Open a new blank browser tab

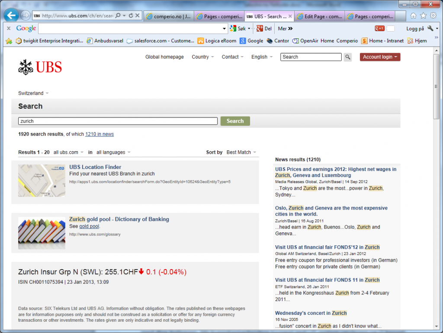click(x=400, y=16)
